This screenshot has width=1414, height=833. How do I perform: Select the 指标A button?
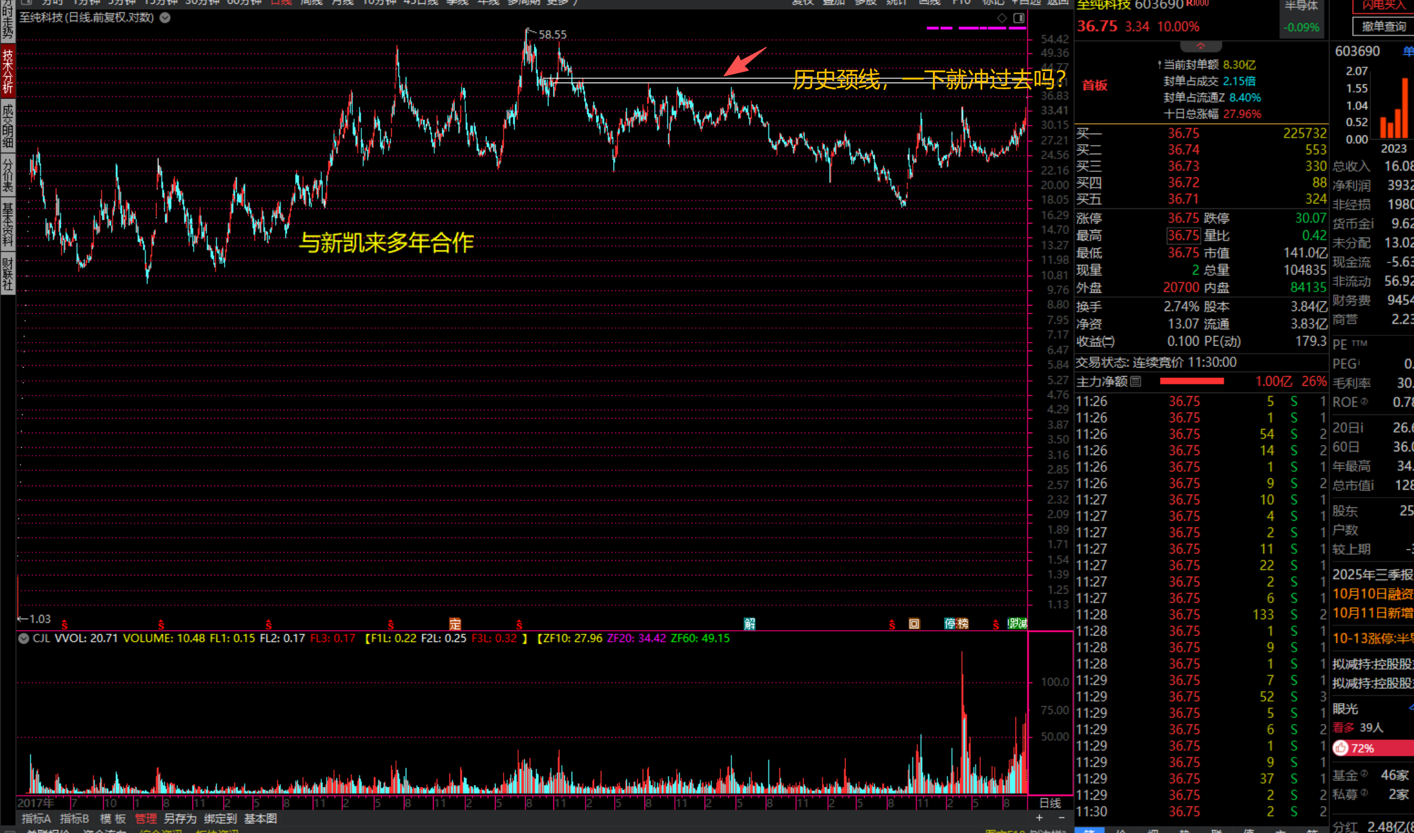pyautogui.click(x=36, y=819)
